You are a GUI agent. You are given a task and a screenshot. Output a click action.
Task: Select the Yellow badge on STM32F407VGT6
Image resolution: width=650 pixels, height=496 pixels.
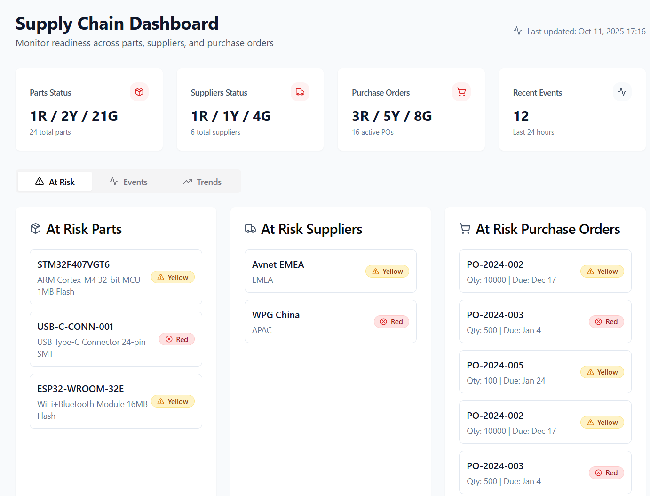(x=173, y=277)
